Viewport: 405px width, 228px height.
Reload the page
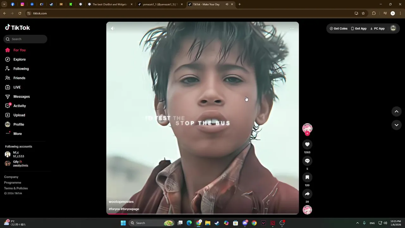pos(20,13)
